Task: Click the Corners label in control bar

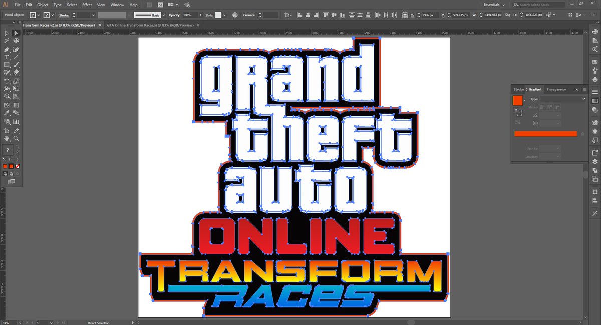Action: tap(249, 15)
